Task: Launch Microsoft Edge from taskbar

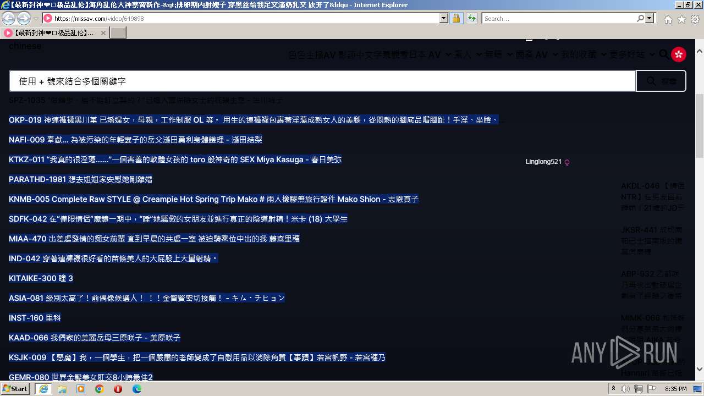Action: coord(136,389)
